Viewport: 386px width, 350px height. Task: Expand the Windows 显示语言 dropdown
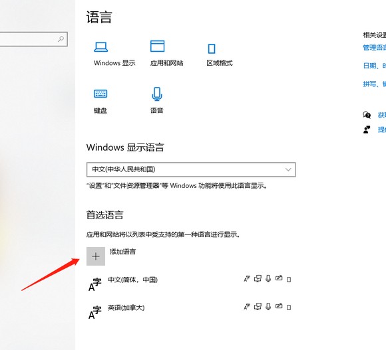pos(191,169)
